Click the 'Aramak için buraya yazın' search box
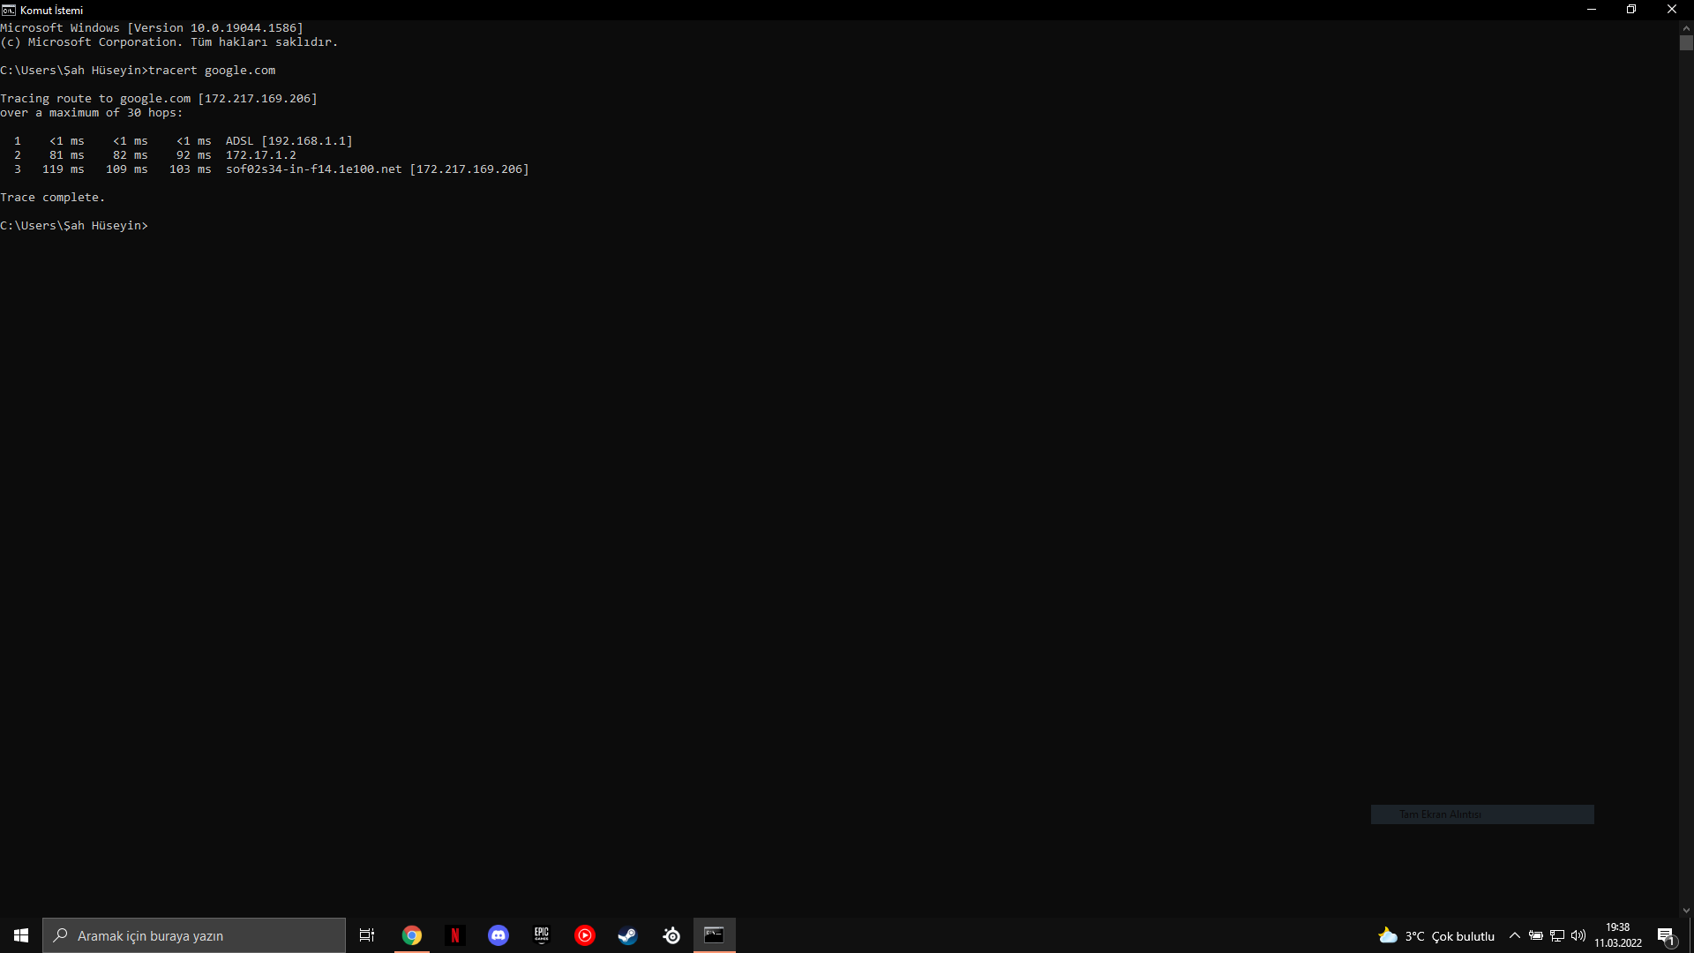The height and width of the screenshot is (953, 1694). pyautogui.click(x=194, y=935)
